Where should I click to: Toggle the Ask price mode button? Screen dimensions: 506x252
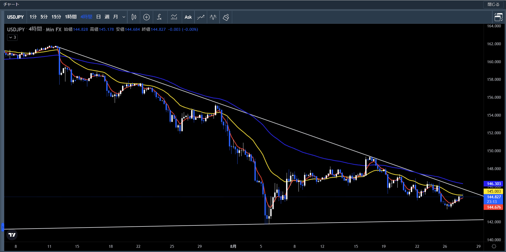pyautogui.click(x=188, y=17)
